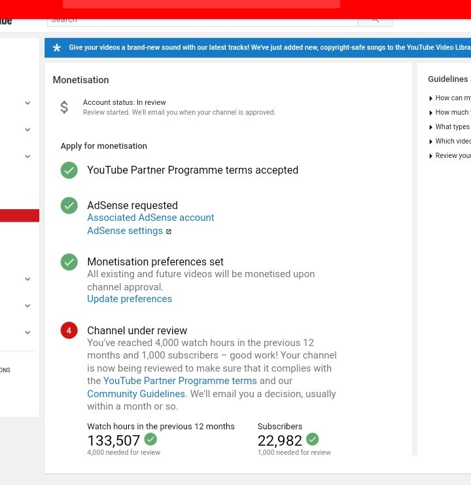This screenshot has height=485, width=471.
Task: Open the Community Guidelines link
Action: click(136, 394)
